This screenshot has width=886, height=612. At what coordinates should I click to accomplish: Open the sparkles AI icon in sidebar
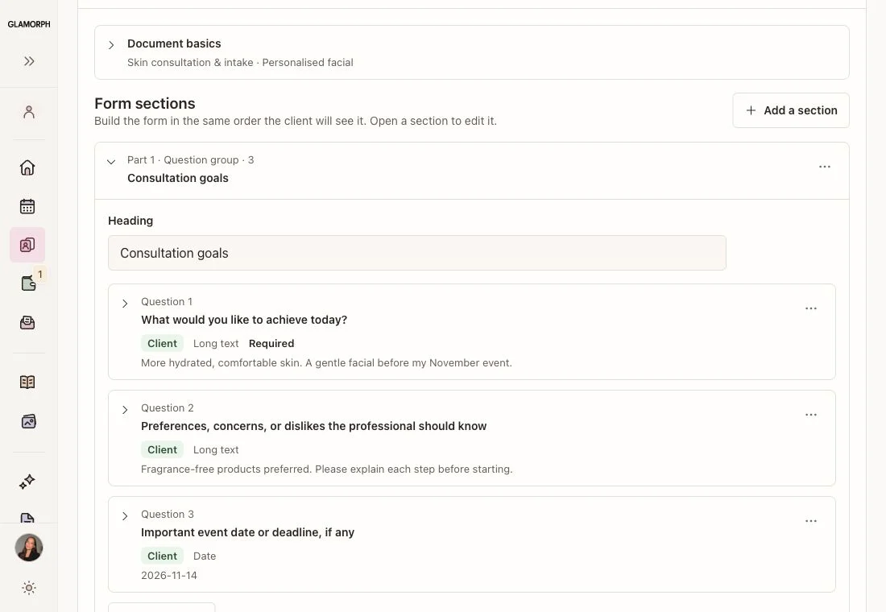[27, 482]
